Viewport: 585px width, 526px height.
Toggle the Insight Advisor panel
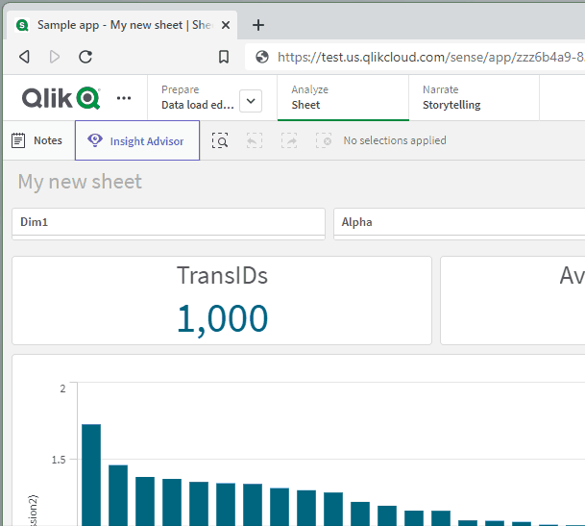point(137,141)
